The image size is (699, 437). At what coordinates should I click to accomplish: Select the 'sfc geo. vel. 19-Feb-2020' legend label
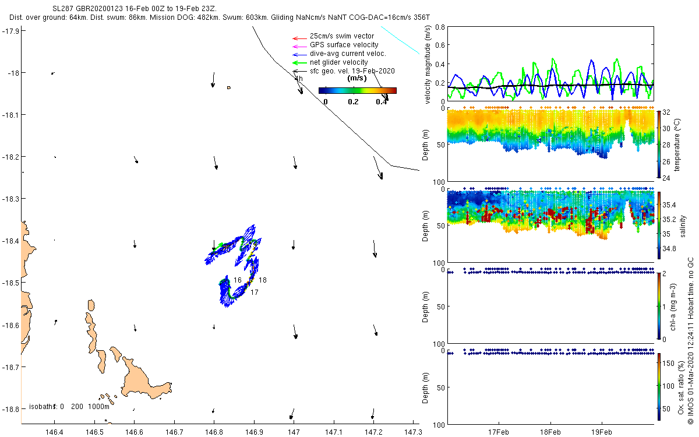[x=352, y=71]
